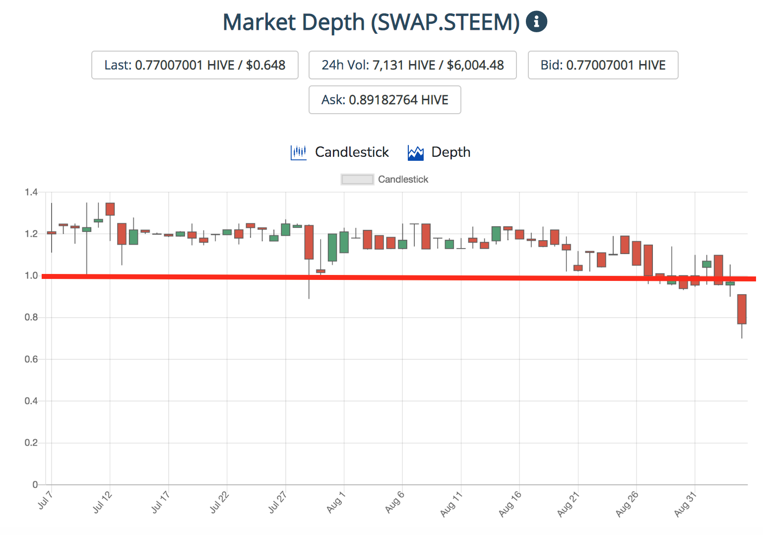
Task: Click the depth chart icon
Action: (x=415, y=152)
